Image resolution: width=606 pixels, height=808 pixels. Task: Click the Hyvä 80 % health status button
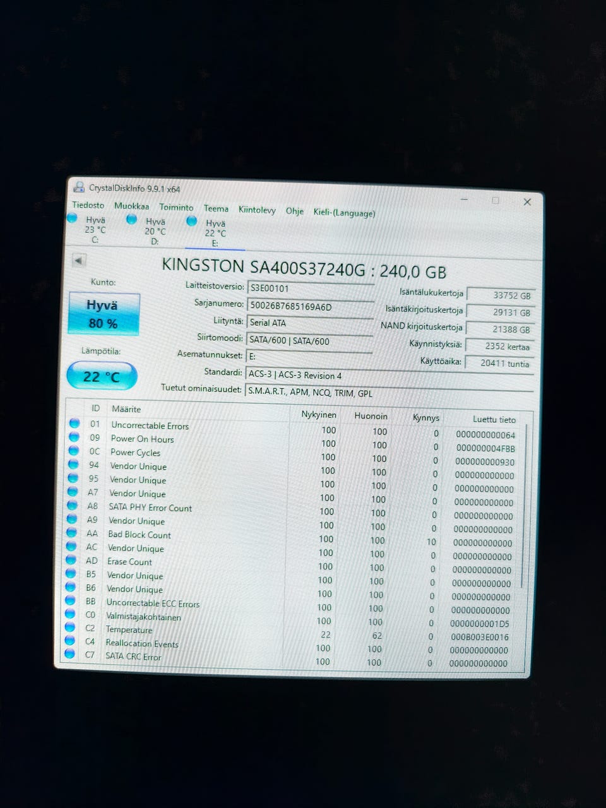pos(103,314)
